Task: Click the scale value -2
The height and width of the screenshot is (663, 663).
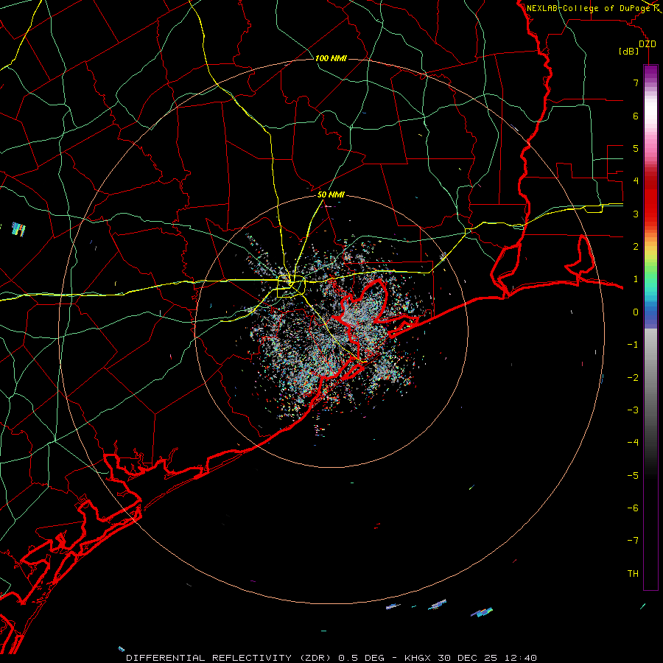Action: coord(633,377)
